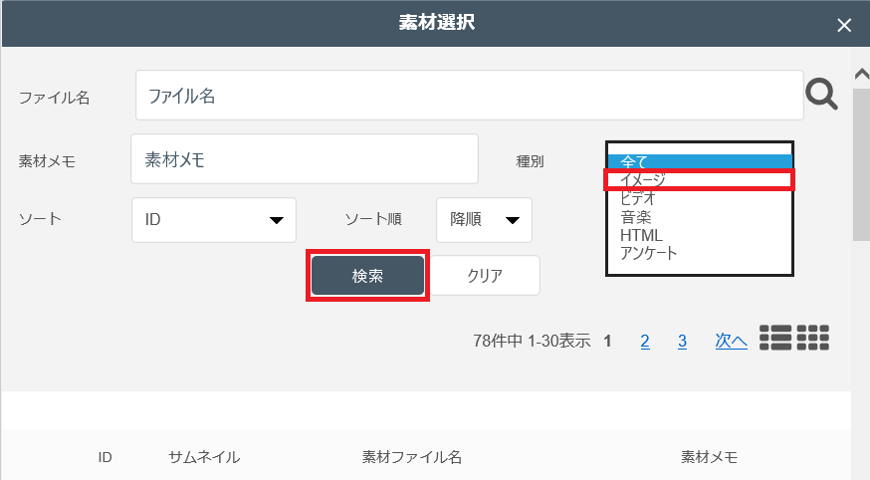Click the 次へ next page link

pyautogui.click(x=731, y=342)
